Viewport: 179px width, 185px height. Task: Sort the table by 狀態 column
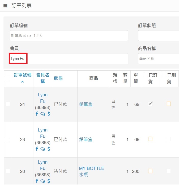pyautogui.click(x=58, y=78)
